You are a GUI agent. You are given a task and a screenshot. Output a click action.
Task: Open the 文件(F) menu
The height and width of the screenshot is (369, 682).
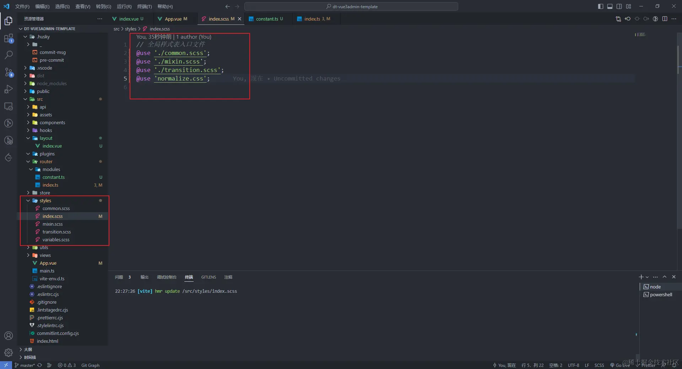(22, 6)
